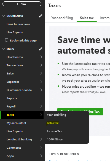Open Customers & leads menu item
Image resolution: width=110 pixels, height=161 pixels.
[x=19, y=90]
